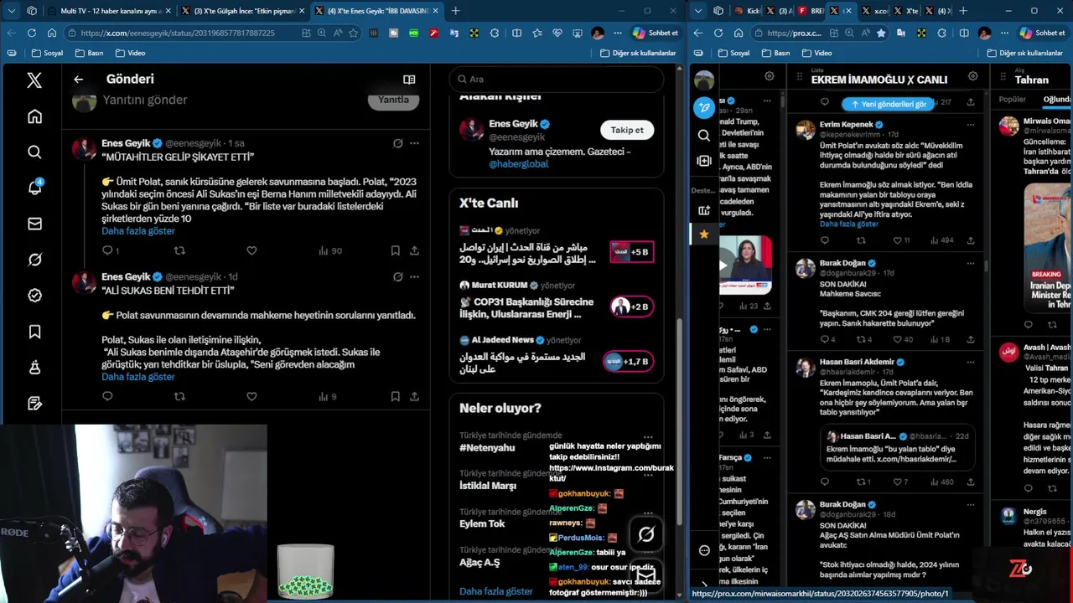The width and height of the screenshot is (1073, 603).
Task: Open search in the X Pro sidebar
Action: (x=704, y=135)
